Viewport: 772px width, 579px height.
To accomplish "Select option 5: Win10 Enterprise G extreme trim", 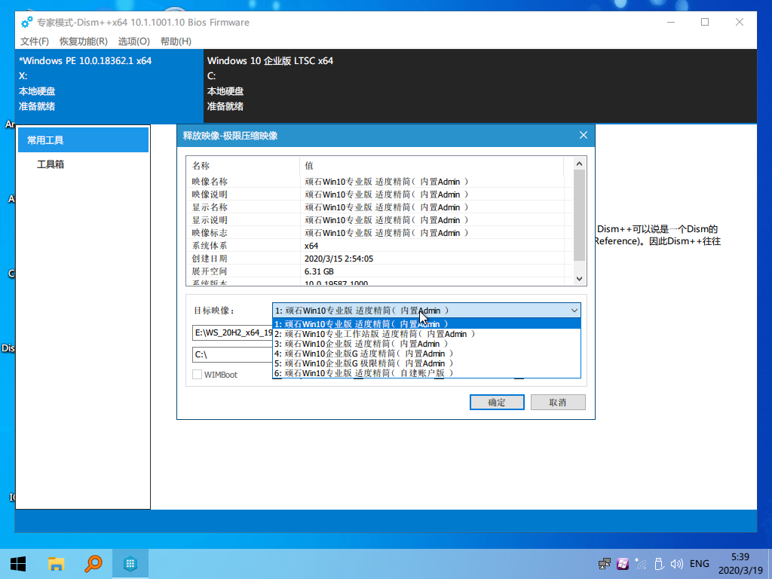I will point(427,363).
